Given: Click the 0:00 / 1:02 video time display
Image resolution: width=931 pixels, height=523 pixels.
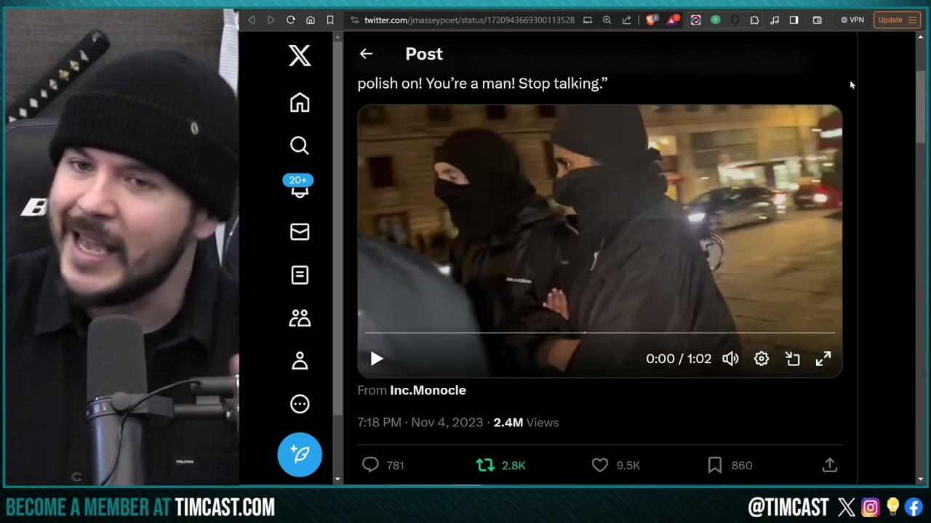Looking at the screenshot, I should click(x=679, y=359).
